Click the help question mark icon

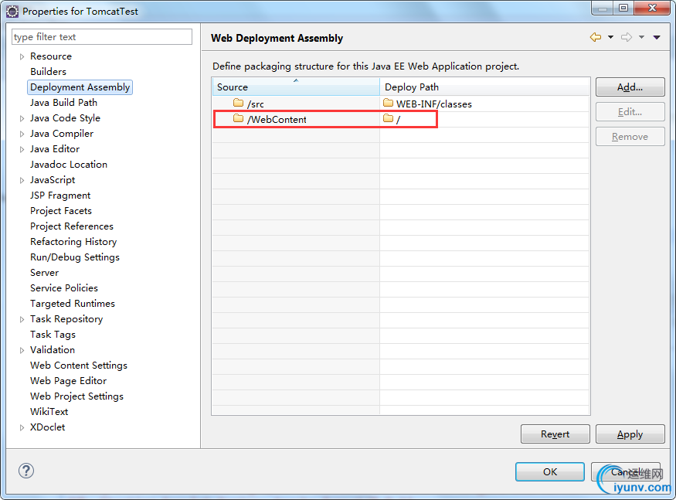[26, 471]
